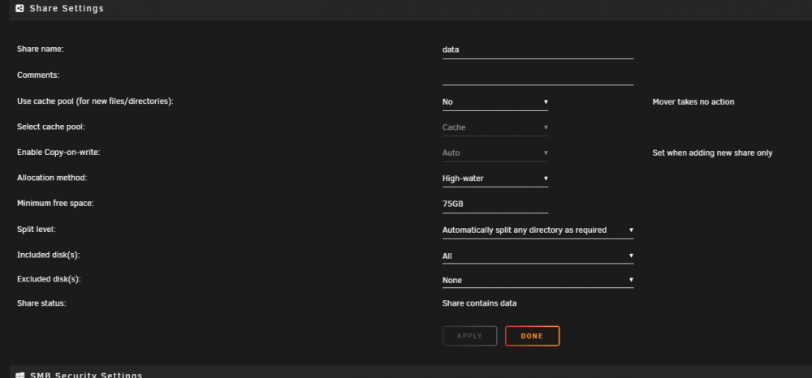Click the 'Share name:' label
The image size is (812, 378).
[41, 49]
